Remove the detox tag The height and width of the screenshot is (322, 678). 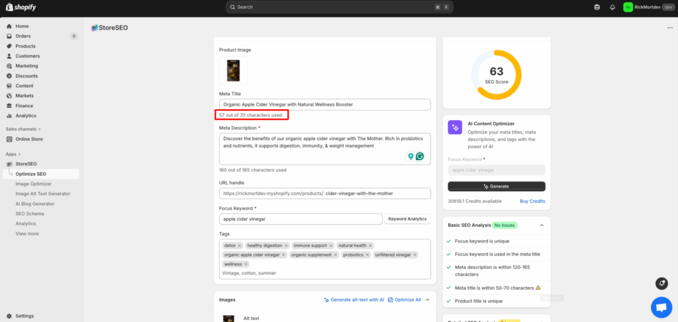coord(240,245)
